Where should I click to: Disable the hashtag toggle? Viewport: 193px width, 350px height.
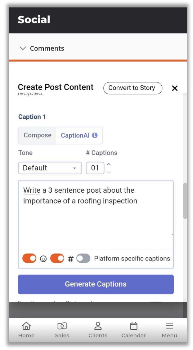point(57,259)
